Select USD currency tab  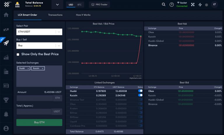71,5
